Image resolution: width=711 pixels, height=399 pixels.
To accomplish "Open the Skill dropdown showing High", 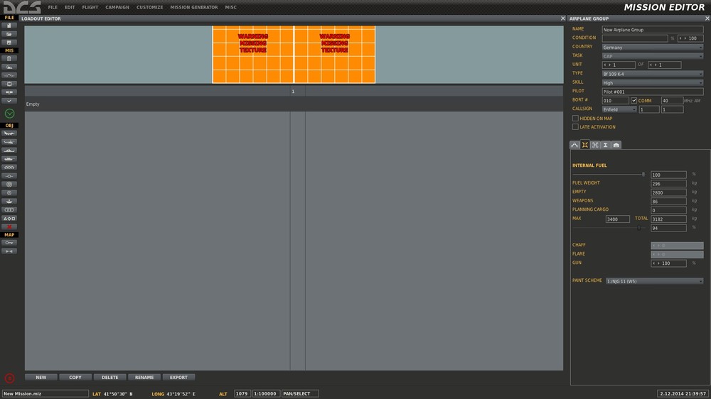I will click(653, 83).
